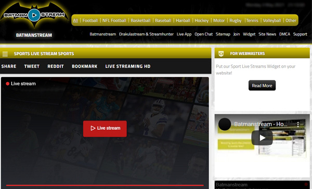Screen dimensions: 312x189
Task: Select the Hockey category
Action: click(x=202, y=20)
